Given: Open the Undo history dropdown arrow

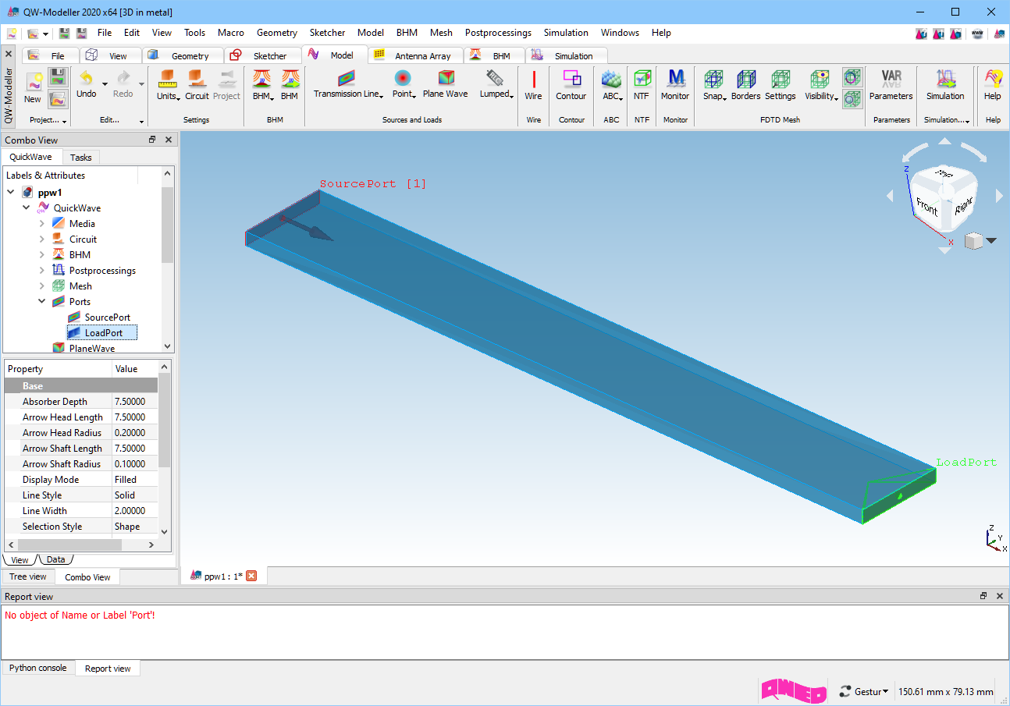Looking at the screenshot, I should tap(105, 83).
